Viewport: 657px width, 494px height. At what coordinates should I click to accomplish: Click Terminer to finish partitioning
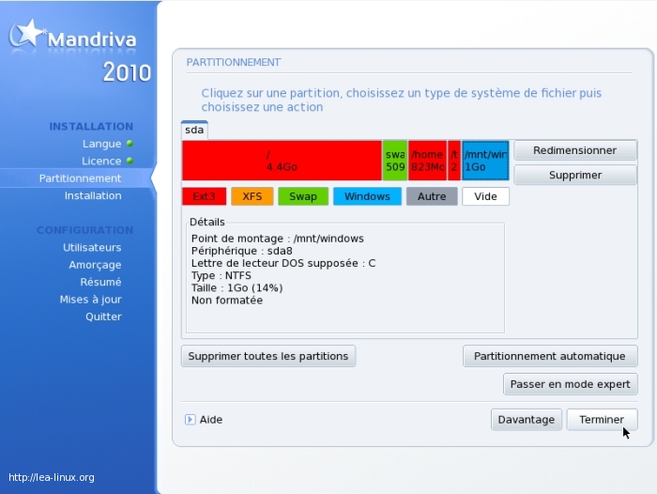click(x=602, y=420)
